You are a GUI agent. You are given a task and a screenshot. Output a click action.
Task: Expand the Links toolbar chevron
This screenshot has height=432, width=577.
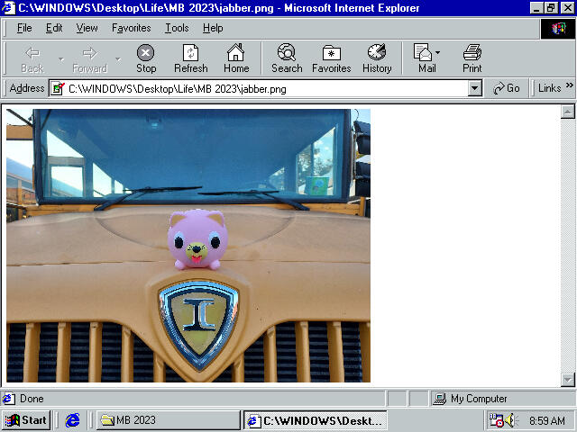click(x=570, y=87)
